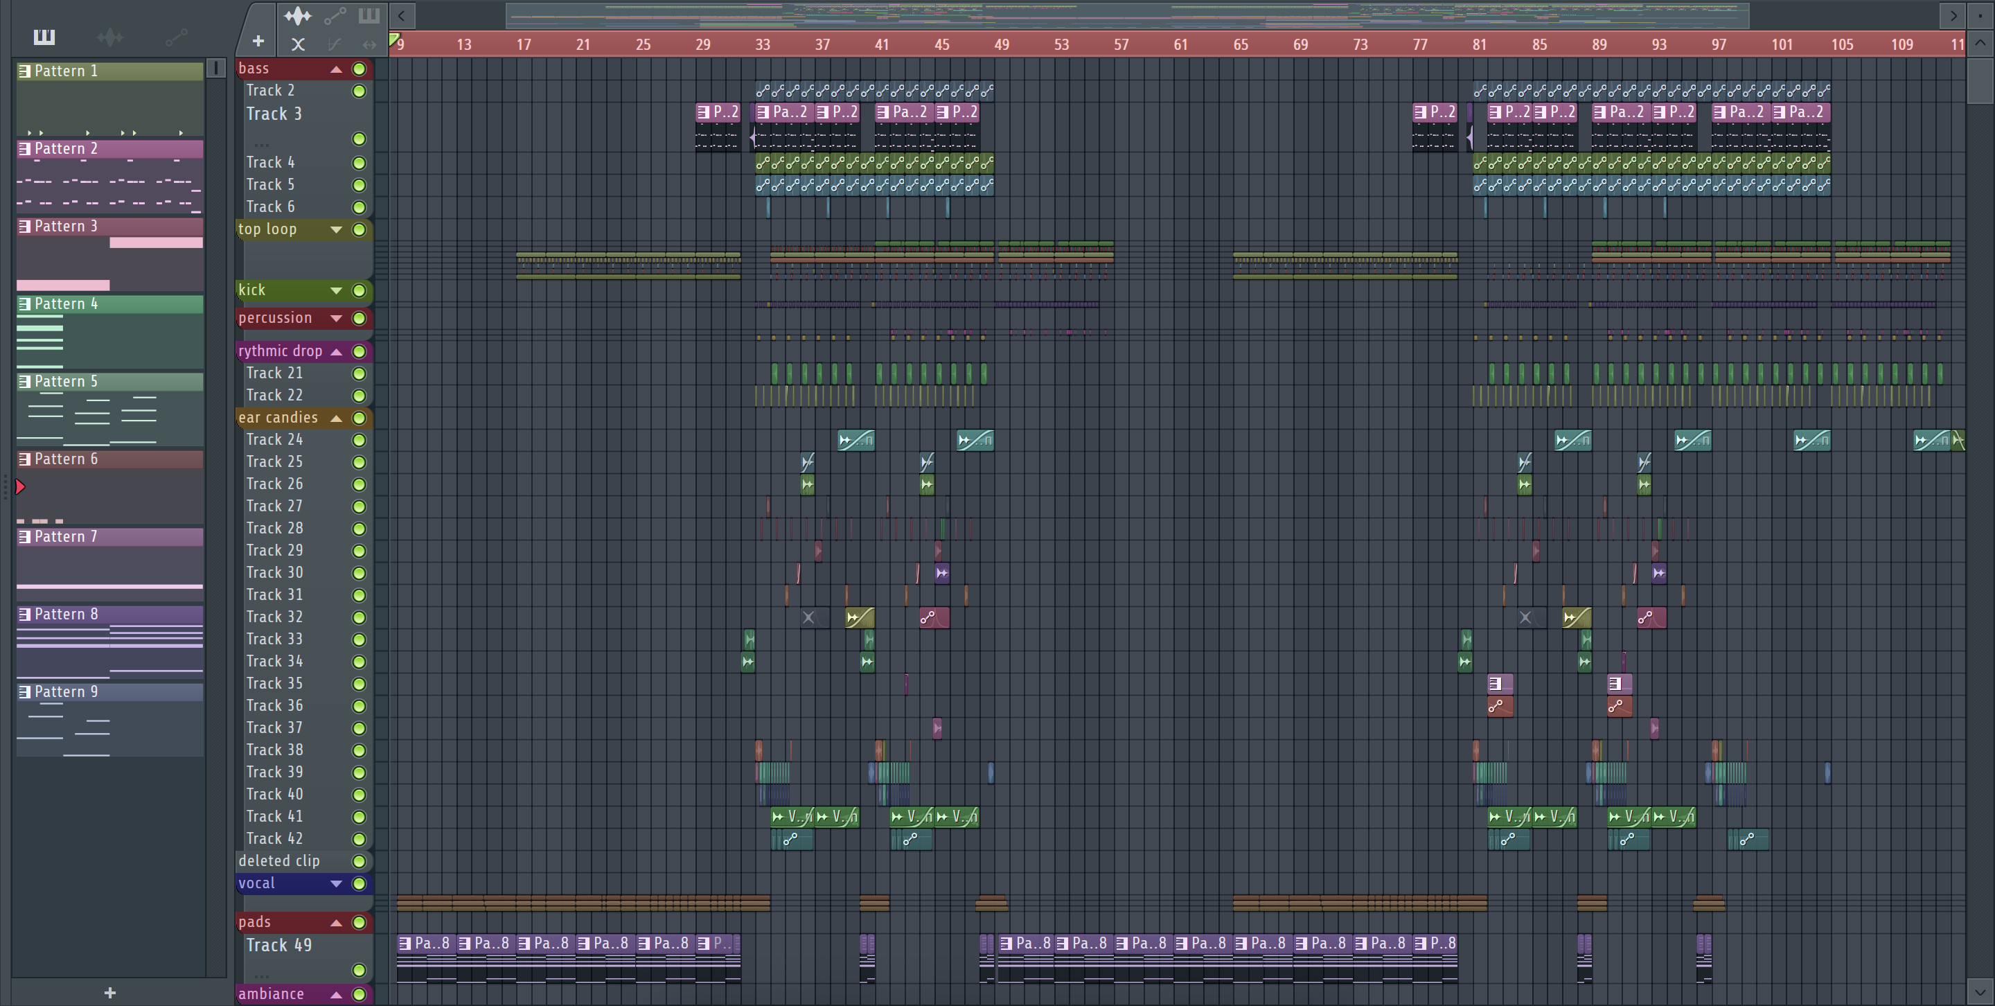Select the audio waveform clip focus icon
The height and width of the screenshot is (1006, 1995).
tap(297, 15)
